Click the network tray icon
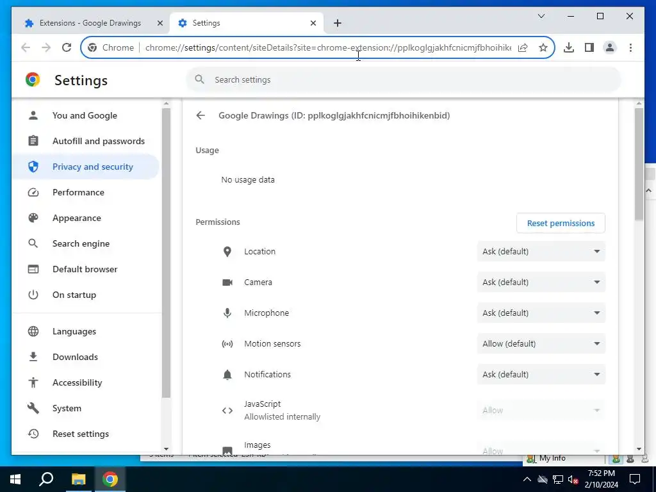 [558, 479]
